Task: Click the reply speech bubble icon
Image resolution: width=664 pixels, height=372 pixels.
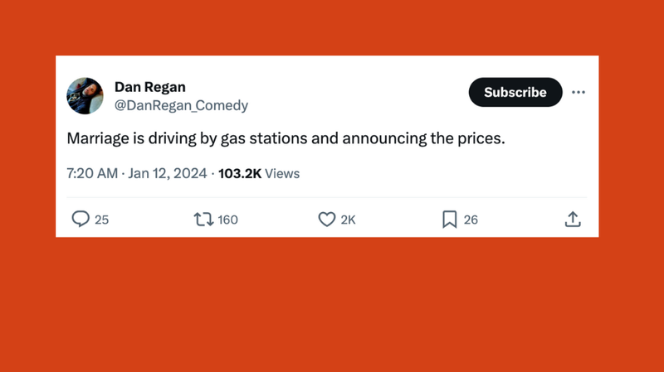Action: click(x=81, y=219)
